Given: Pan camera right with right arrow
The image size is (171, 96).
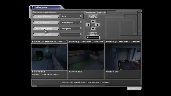Looking at the screenshot, I should [98, 25].
